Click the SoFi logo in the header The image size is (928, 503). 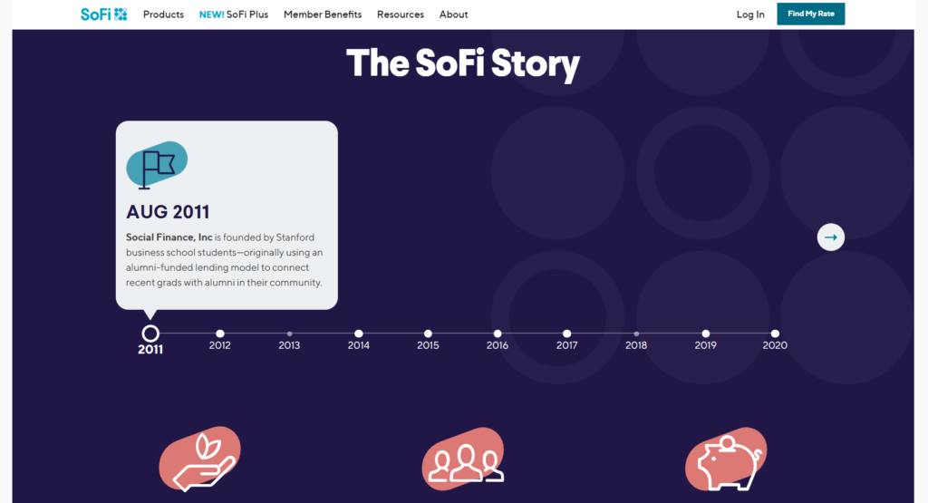point(104,15)
